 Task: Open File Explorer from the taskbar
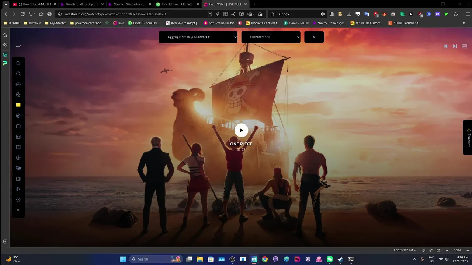(x=199, y=259)
